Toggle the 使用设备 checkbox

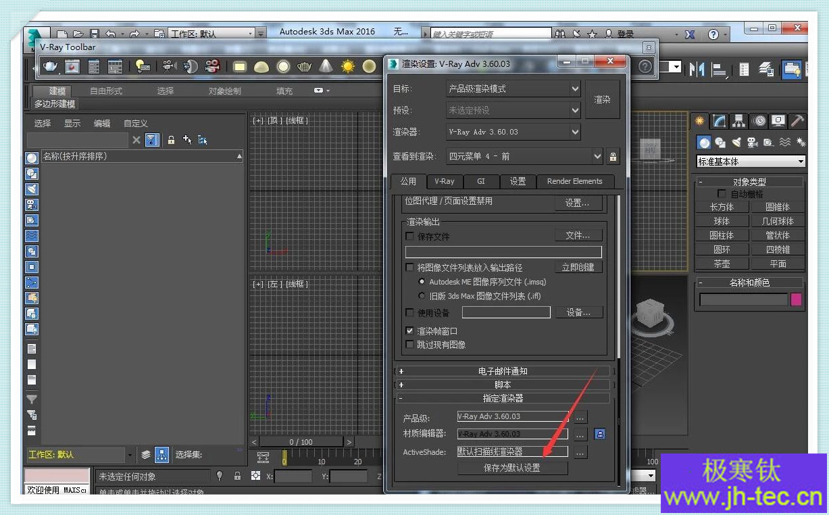point(409,313)
